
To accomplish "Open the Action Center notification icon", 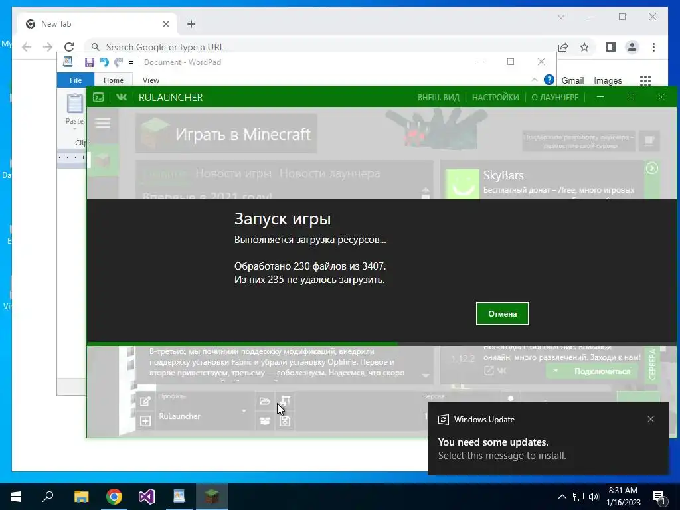I will pos(659,497).
